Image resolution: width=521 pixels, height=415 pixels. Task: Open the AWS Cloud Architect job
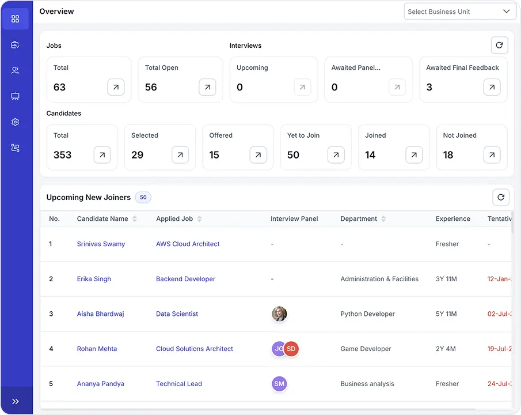point(188,244)
